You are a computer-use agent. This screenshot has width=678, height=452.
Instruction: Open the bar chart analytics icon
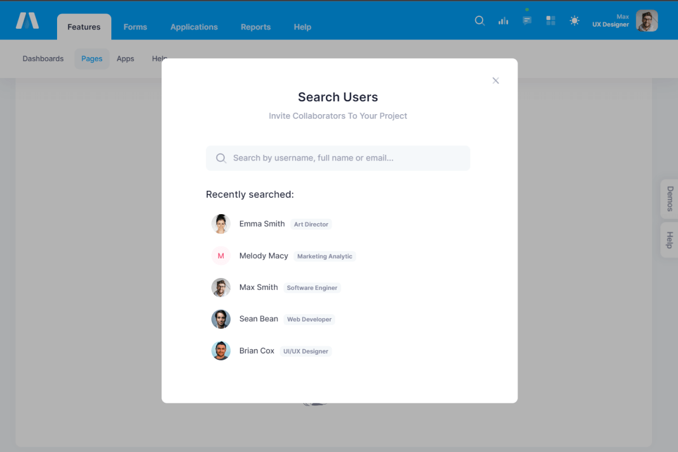(503, 21)
